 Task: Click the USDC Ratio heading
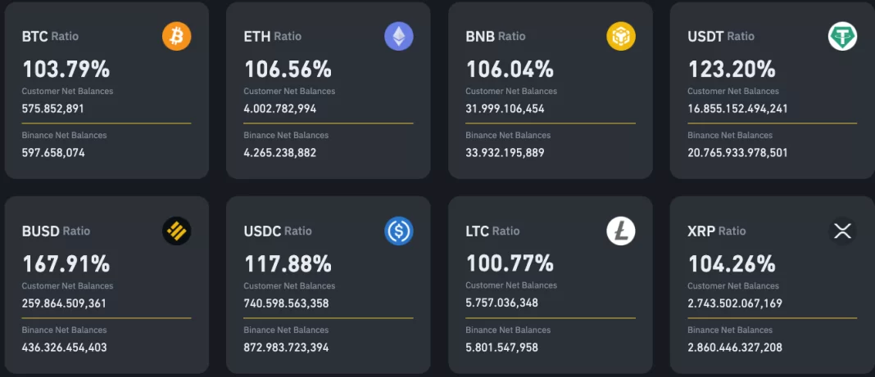click(x=278, y=231)
